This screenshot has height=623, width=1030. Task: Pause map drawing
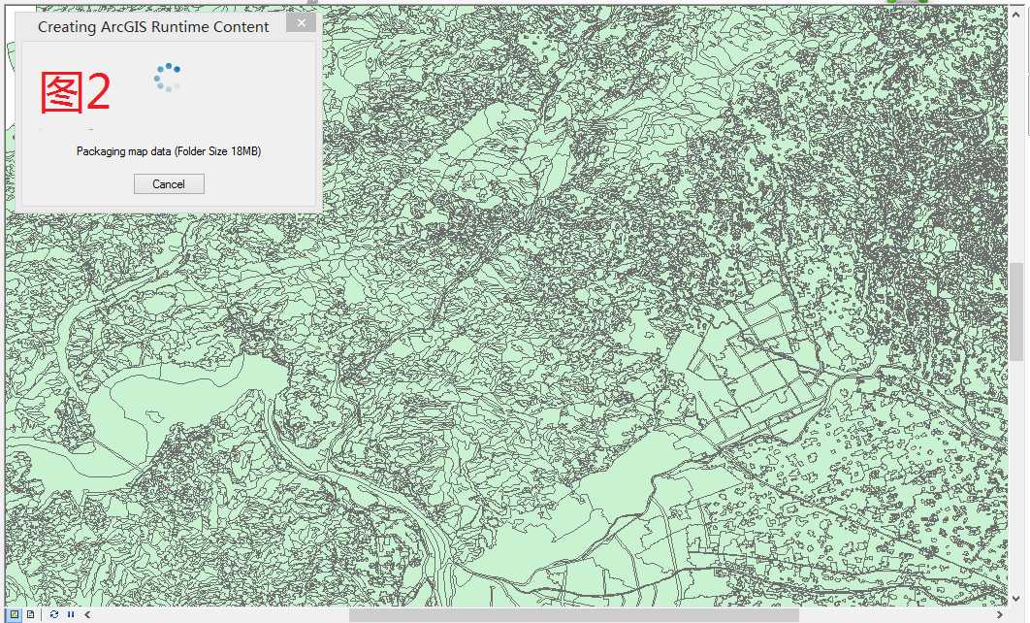(x=70, y=614)
